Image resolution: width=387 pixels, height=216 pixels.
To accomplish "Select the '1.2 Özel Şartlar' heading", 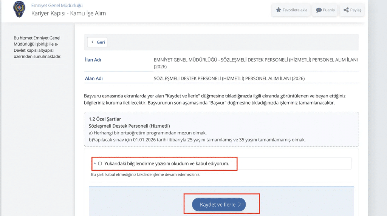I will (105, 119).
